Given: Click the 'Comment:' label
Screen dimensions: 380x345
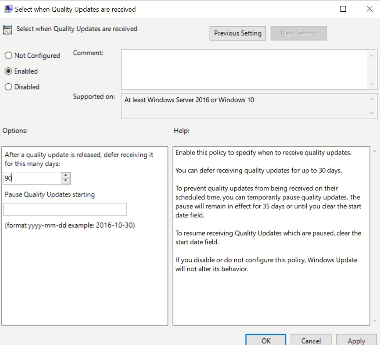Looking at the screenshot, I should [88, 53].
